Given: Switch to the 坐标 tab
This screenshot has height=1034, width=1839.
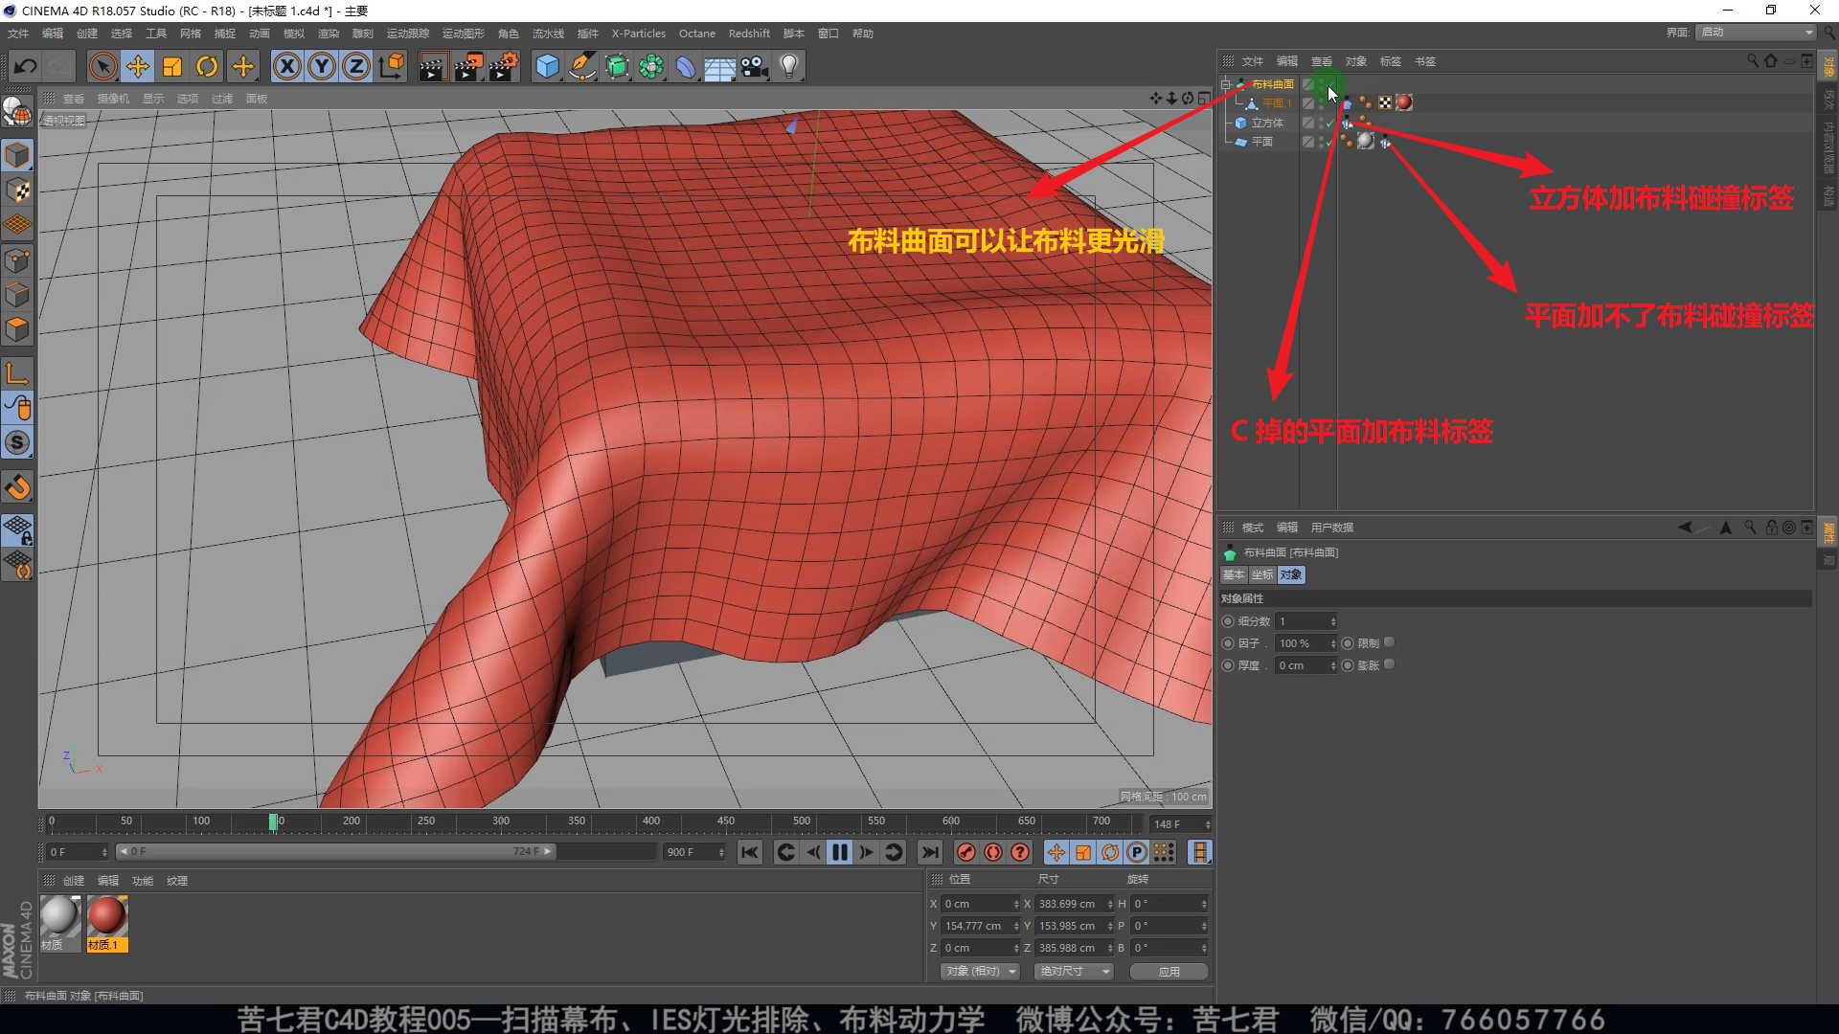Looking at the screenshot, I should point(1262,574).
